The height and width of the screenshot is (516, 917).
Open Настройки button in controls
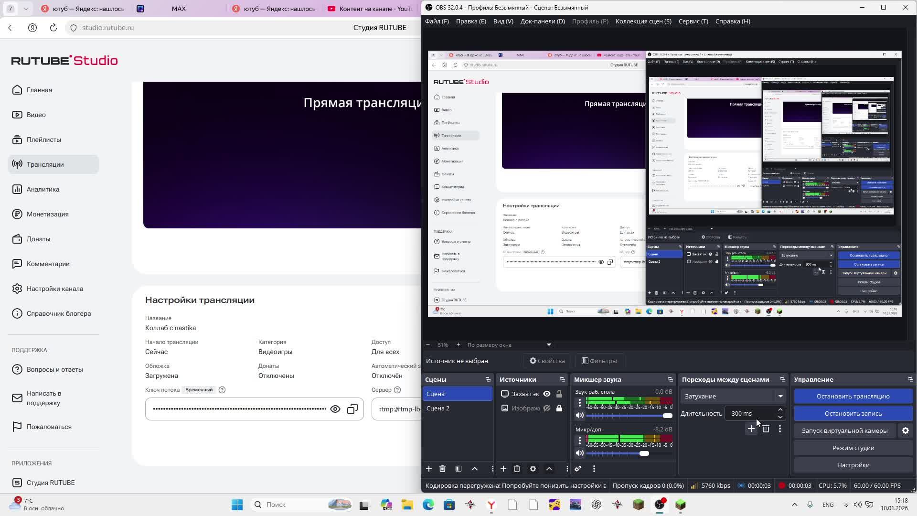pos(853,465)
